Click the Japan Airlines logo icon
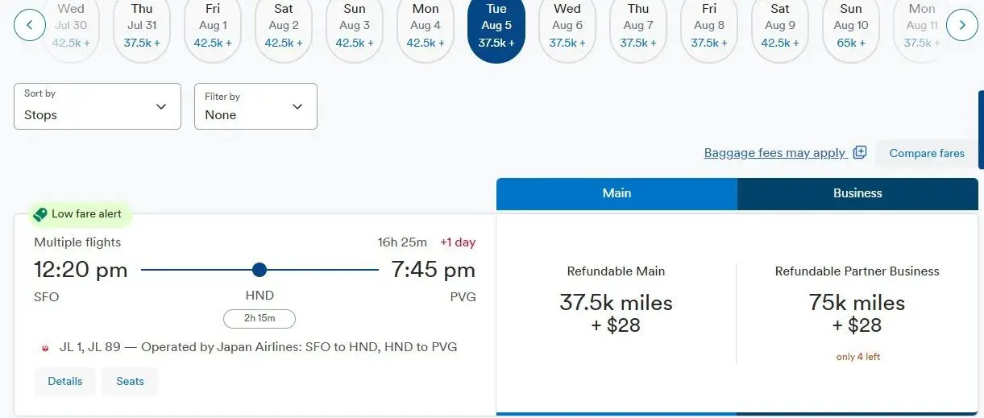 click(x=45, y=348)
